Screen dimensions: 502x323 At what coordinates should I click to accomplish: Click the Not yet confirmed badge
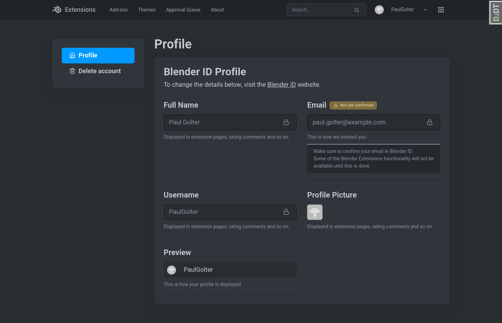[353, 105]
